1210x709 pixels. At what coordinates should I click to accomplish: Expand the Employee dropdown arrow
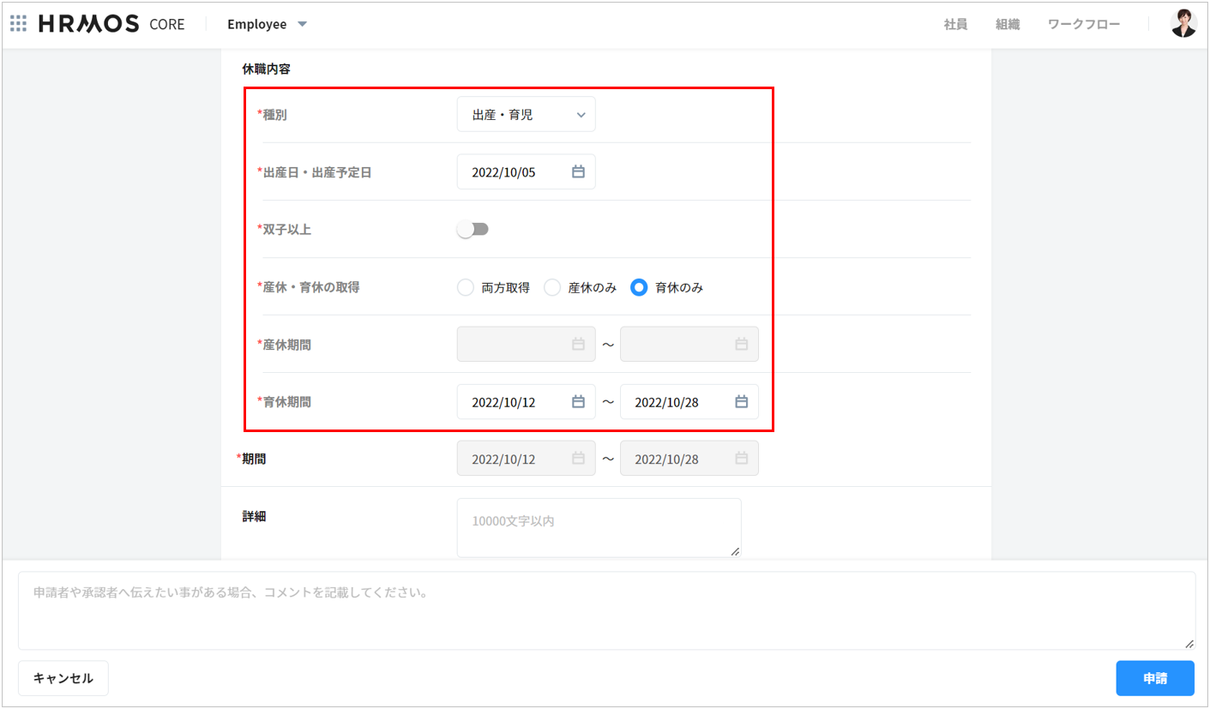302,24
